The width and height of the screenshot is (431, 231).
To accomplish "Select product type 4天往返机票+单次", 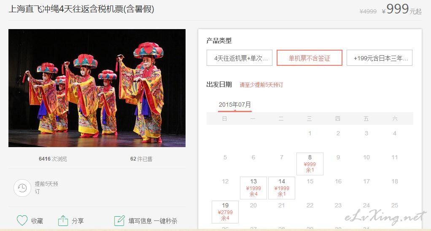I will coord(240,58).
